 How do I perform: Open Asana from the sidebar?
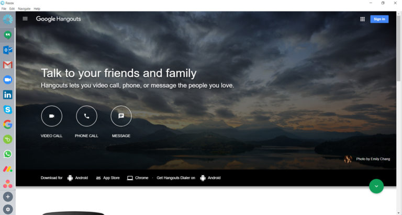pos(8,184)
